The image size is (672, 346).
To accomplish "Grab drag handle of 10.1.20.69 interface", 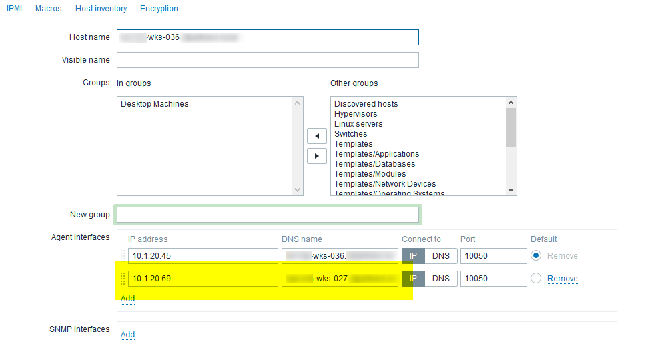I will [x=123, y=279].
